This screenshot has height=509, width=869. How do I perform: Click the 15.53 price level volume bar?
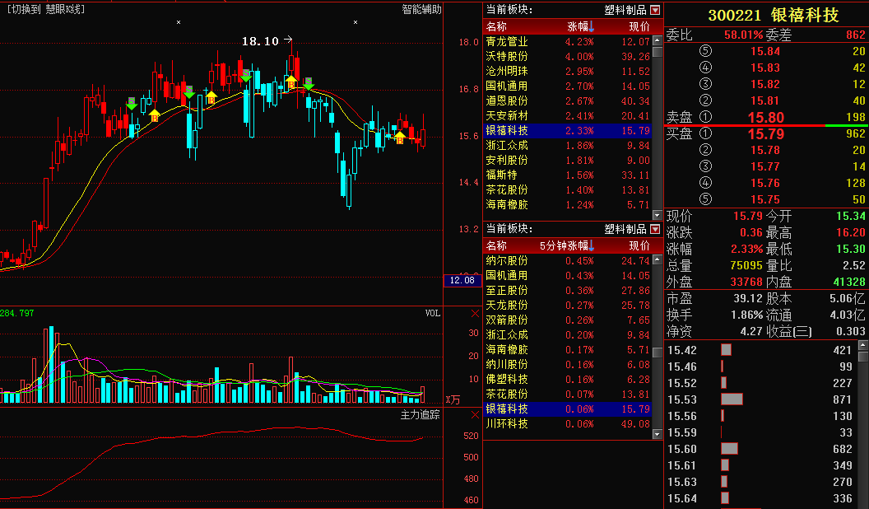coord(732,399)
